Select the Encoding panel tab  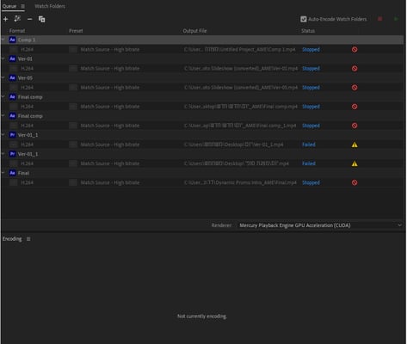click(12, 239)
